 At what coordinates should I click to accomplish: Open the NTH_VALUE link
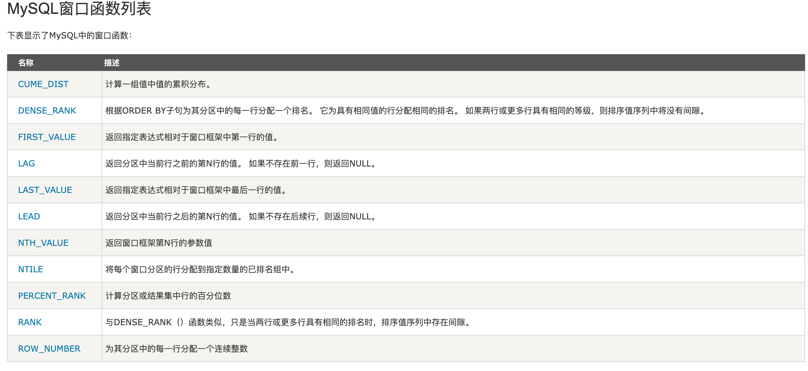[43, 243]
